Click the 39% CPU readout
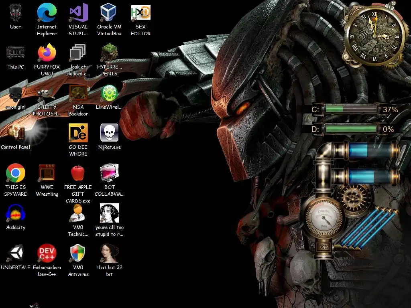 (324, 247)
